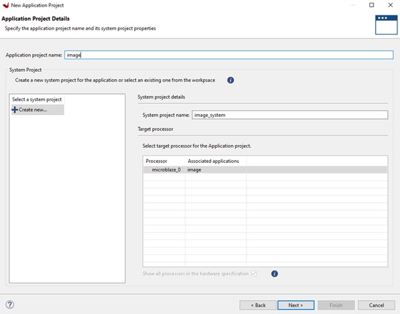Click the Associated applications column header

(x=215, y=161)
